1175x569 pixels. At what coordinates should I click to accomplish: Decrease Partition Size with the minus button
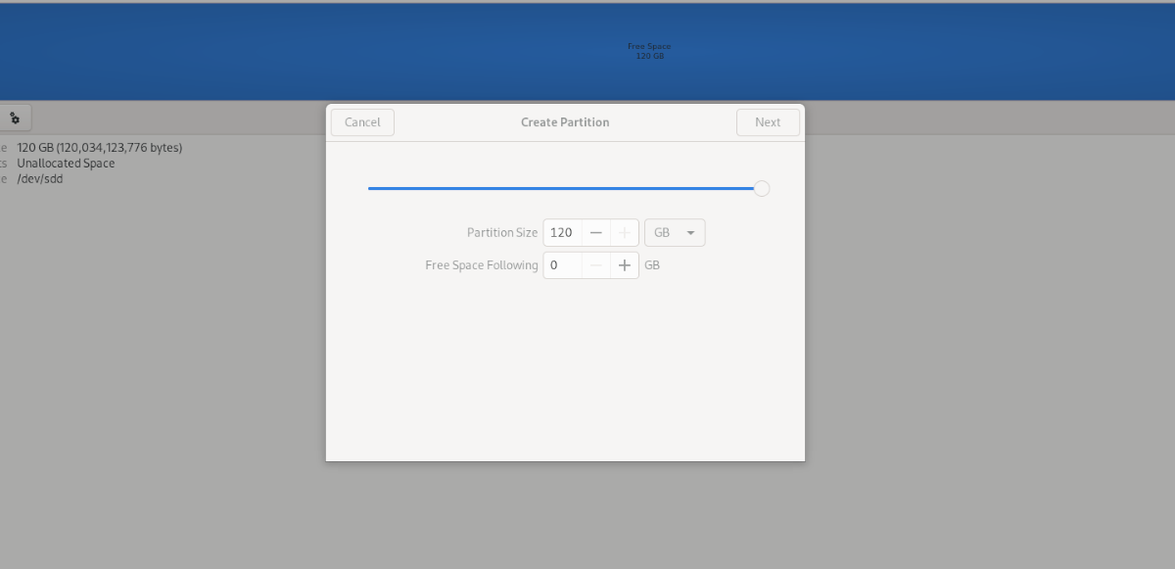595,233
